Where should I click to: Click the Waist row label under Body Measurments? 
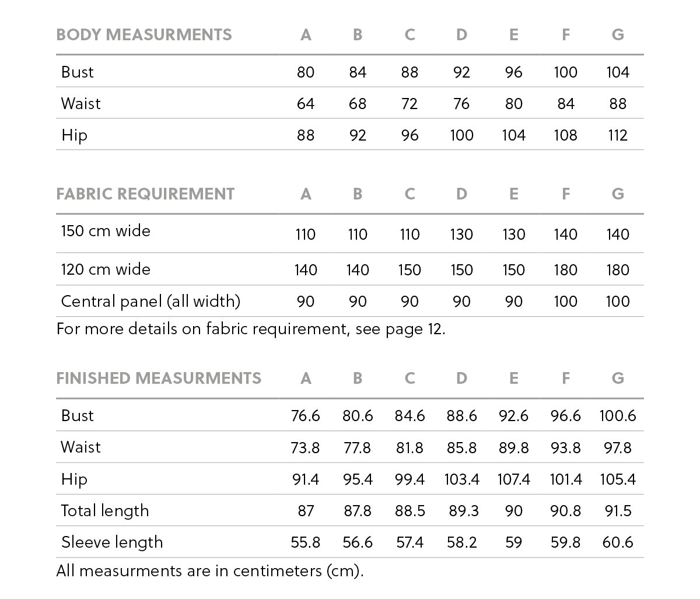click(81, 104)
